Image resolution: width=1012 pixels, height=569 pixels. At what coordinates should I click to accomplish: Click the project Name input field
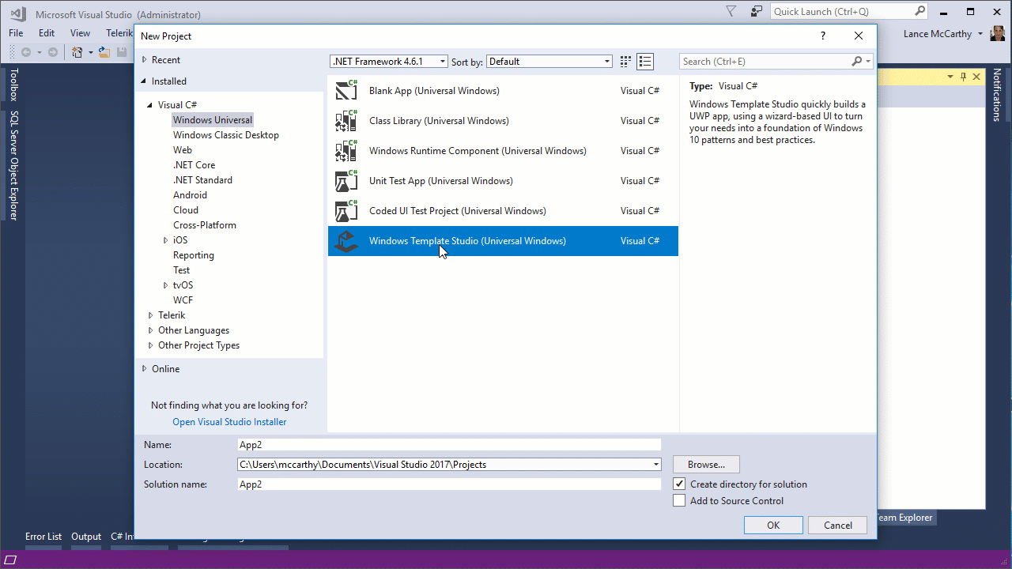click(449, 445)
